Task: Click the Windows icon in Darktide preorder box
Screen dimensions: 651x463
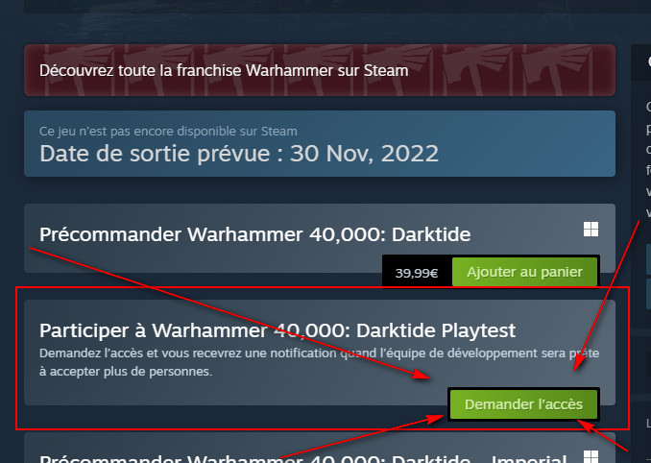Action: (591, 229)
